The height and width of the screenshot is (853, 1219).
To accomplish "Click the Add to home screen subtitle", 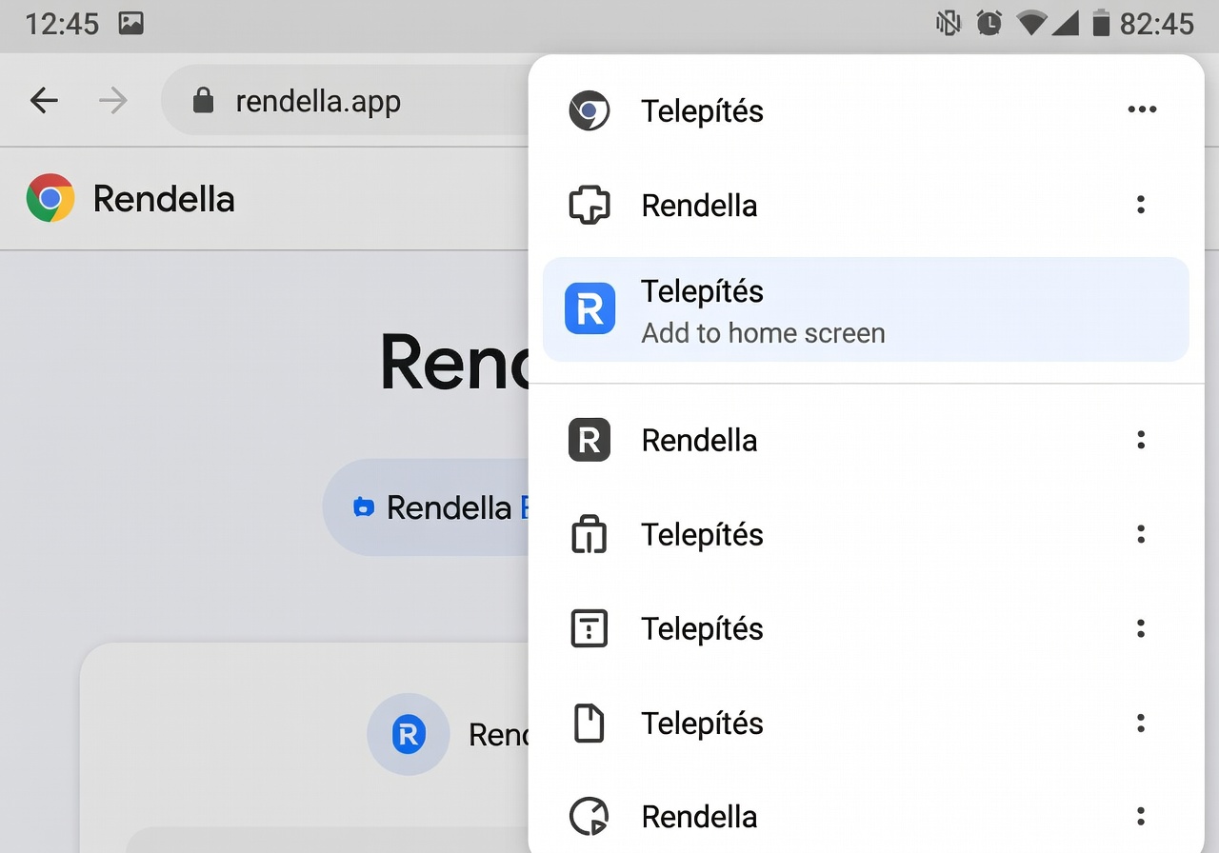I will 763,333.
